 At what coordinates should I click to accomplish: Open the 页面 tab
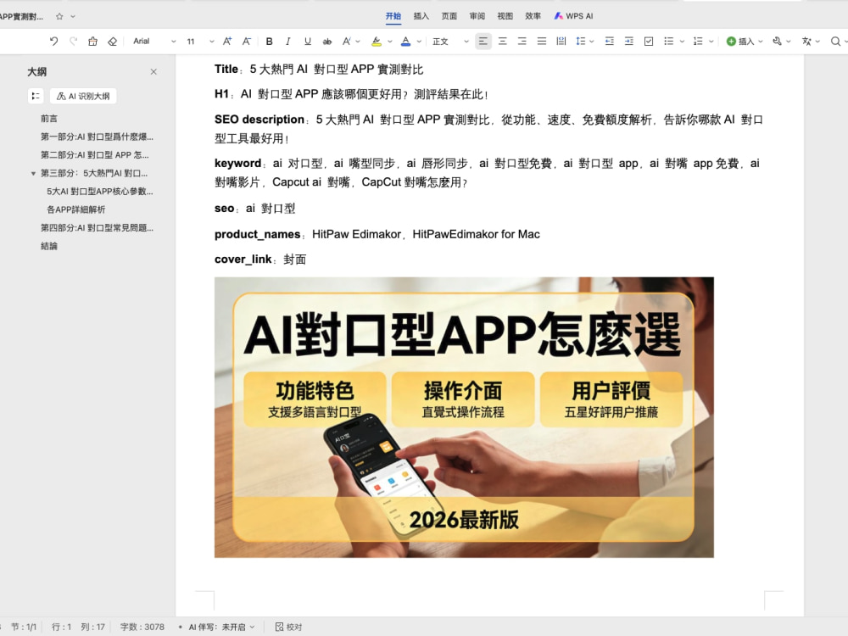coord(449,16)
